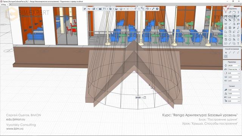The height and width of the screenshot is (136, 242).
Task: Open the second (нет) dropdown in Параметры
Action: pyautogui.click(x=234, y=80)
